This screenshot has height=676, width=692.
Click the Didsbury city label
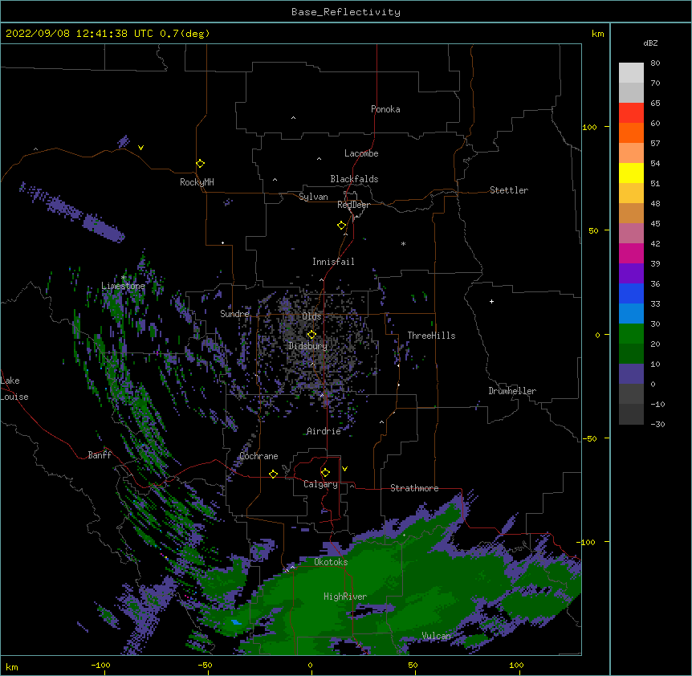pyautogui.click(x=308, y=346)
